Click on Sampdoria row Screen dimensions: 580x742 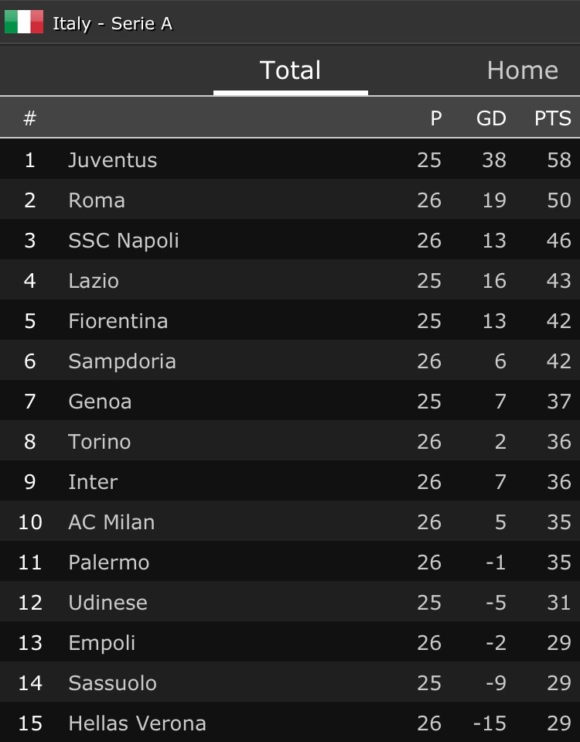click(x=122, y=361)
